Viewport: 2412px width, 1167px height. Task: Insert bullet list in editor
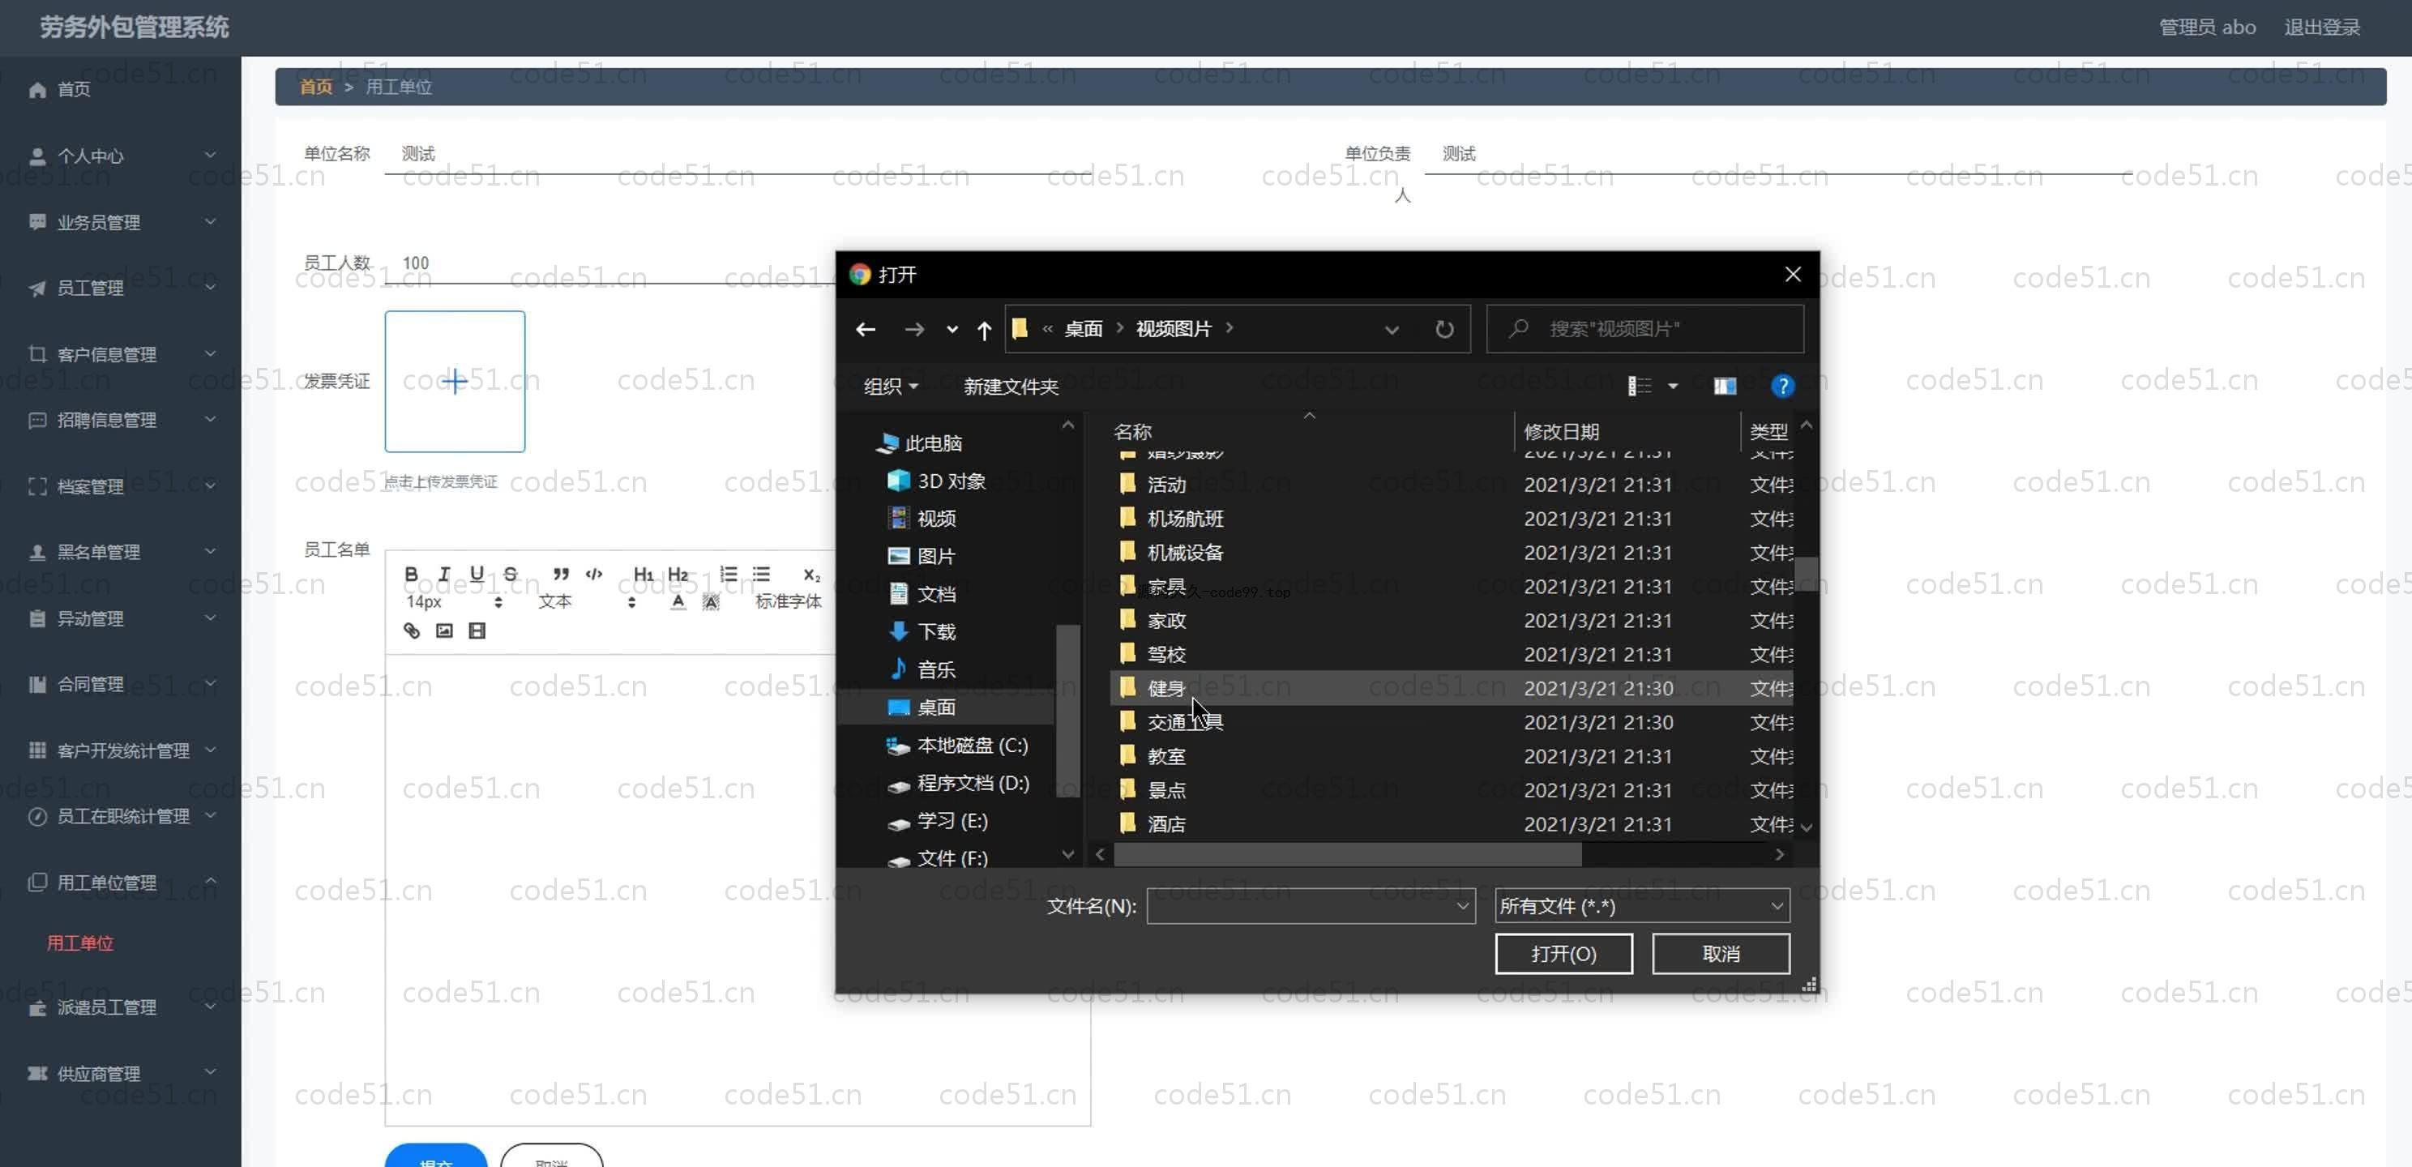(761, 574)
